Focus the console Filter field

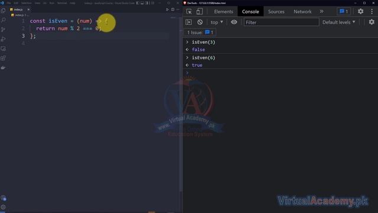(x=281, y=22)
